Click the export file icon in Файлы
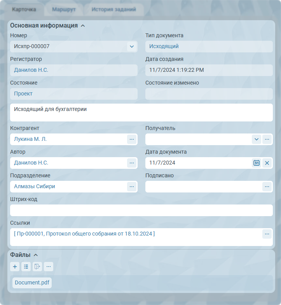This screenshot has height=305, width=281. (37, 267)
